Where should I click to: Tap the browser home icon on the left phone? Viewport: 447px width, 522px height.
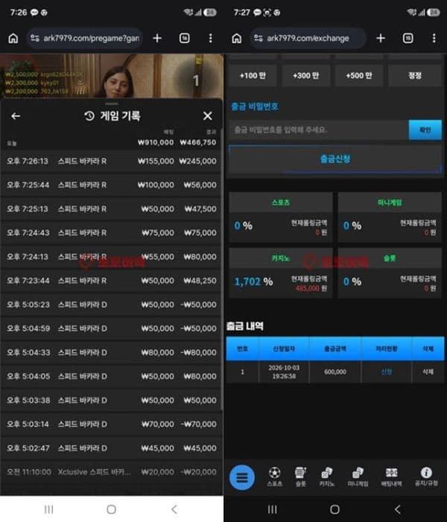pos(13,38)
